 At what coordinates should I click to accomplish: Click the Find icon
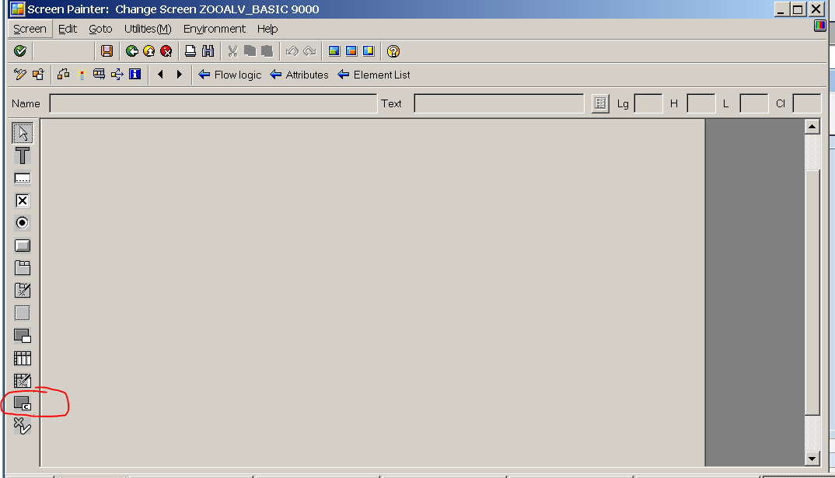pos(208,51)
